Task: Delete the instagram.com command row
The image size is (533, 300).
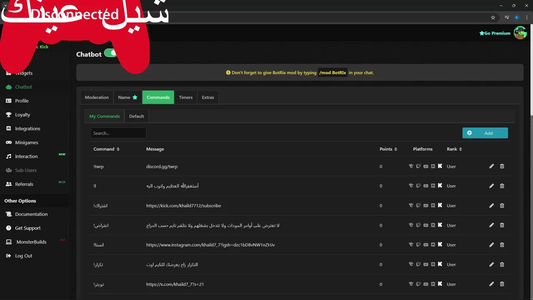Action: click(x=502, y=245)
